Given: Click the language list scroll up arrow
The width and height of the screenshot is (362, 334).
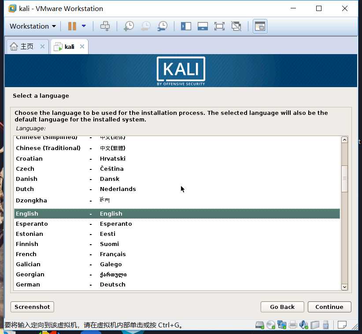Looking at the screenshot, I should pos(344,140).
